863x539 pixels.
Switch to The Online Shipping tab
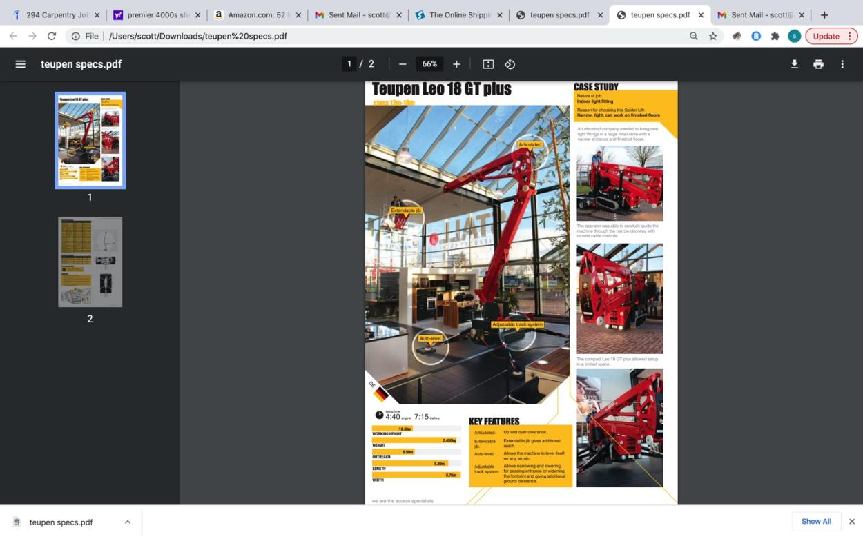pos(458,14)
